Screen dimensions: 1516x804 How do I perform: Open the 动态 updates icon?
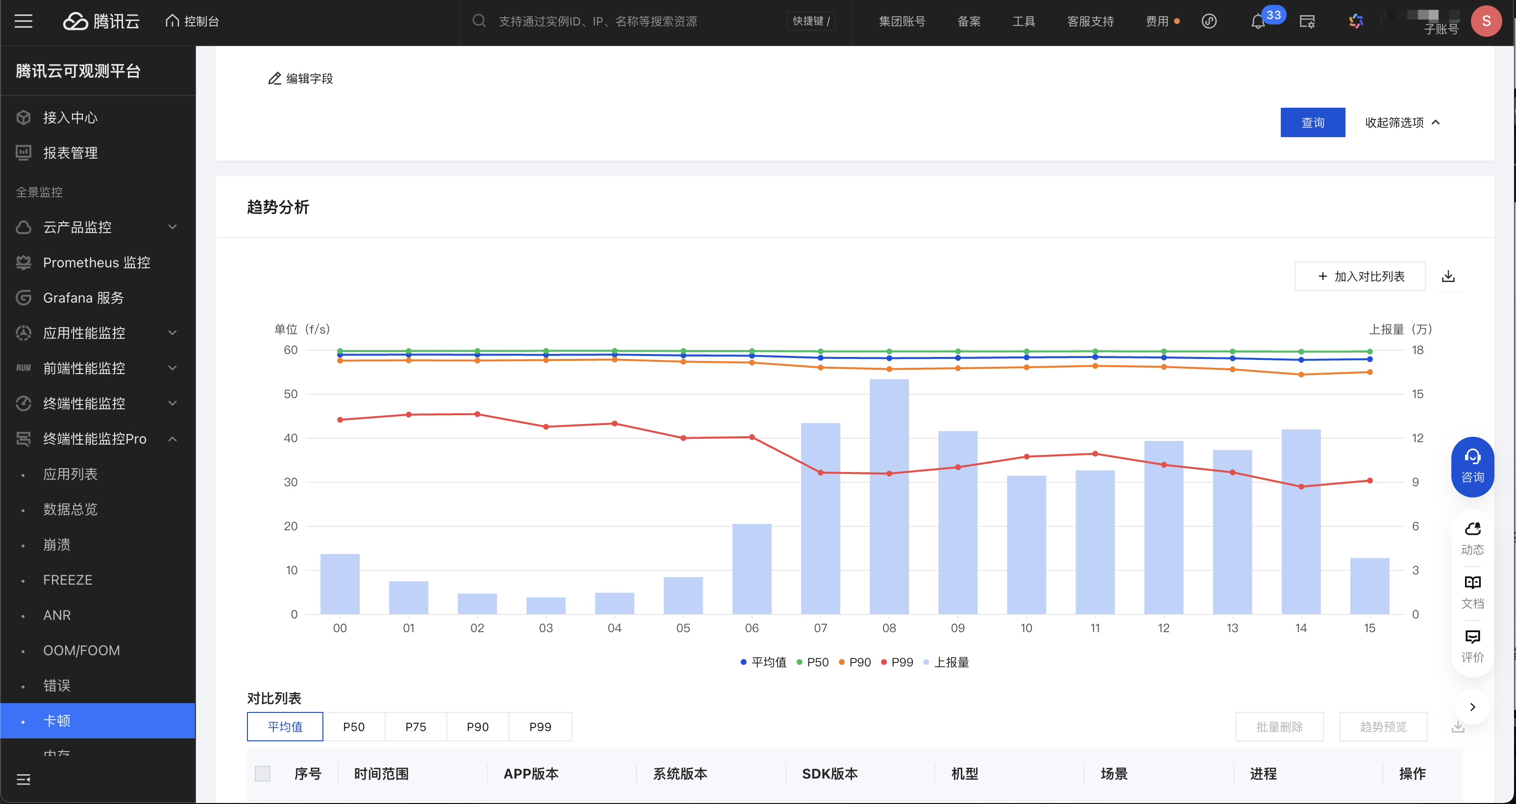click(x=1472, y=538)
